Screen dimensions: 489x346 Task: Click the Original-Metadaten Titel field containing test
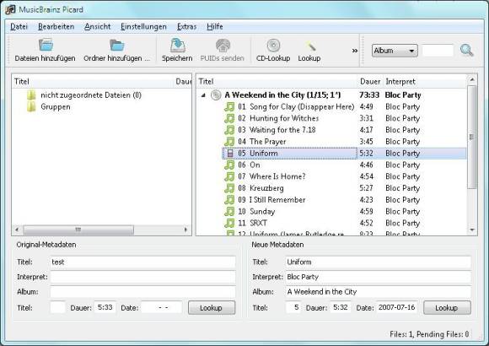pyautogui.click(x=142, y=262)
